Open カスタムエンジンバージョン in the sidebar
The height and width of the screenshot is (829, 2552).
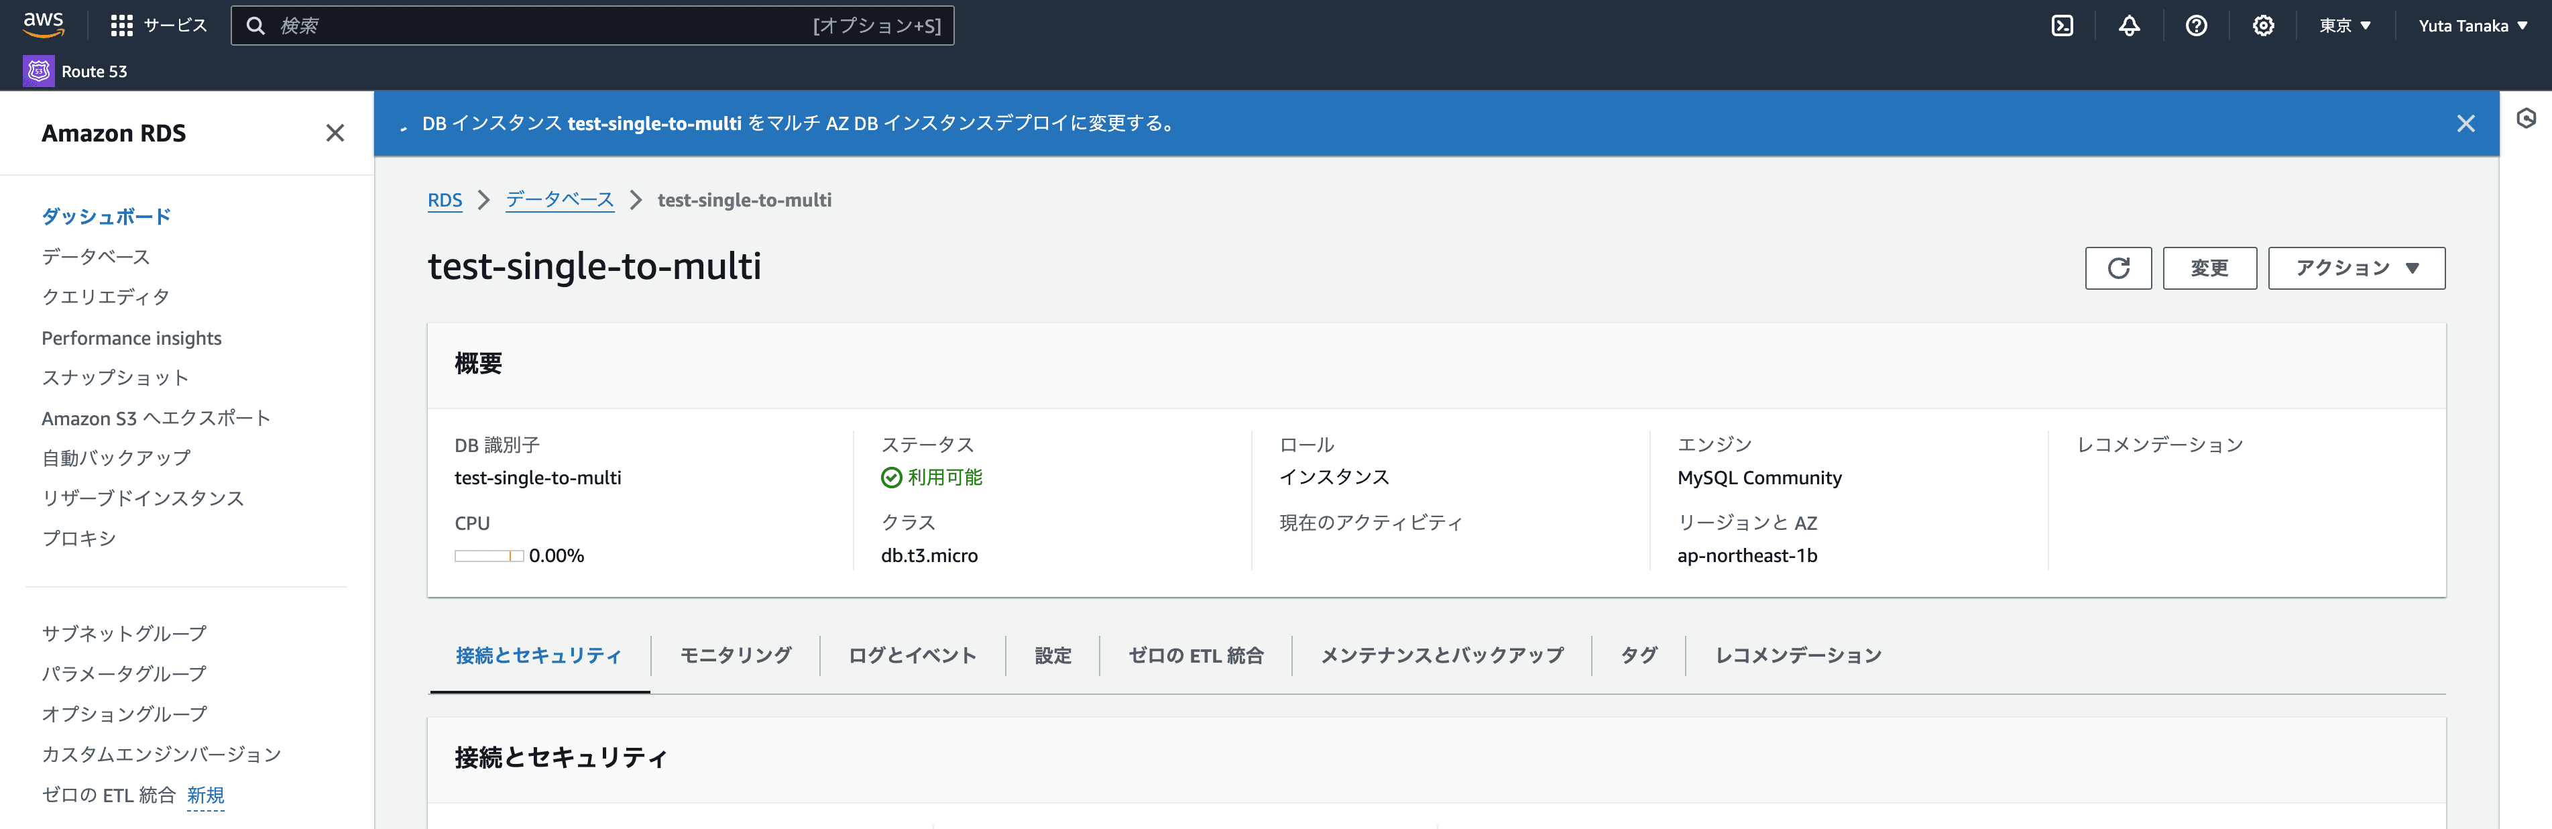162,755
